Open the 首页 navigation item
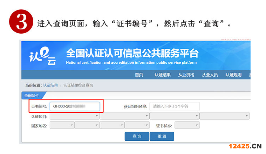266x154 pixels. [x=139, y=75]
